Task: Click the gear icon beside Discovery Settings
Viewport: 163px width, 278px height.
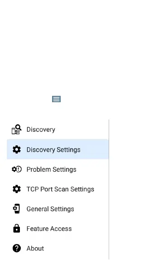Action: (17, 149)
